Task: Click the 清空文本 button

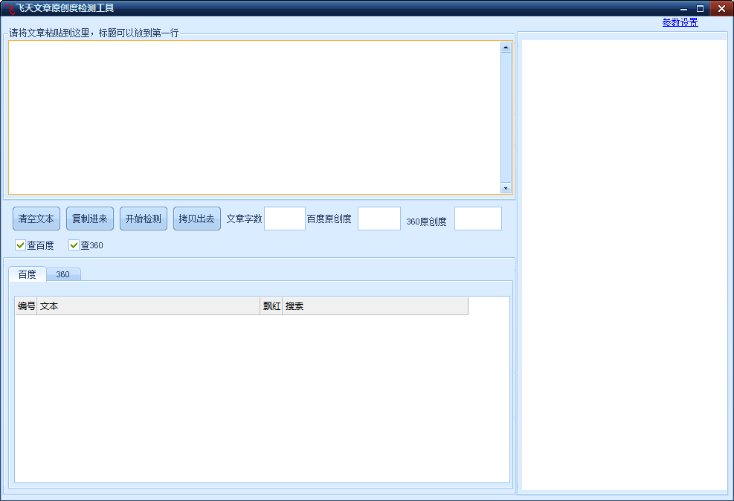Action: [x=36, y=219]
